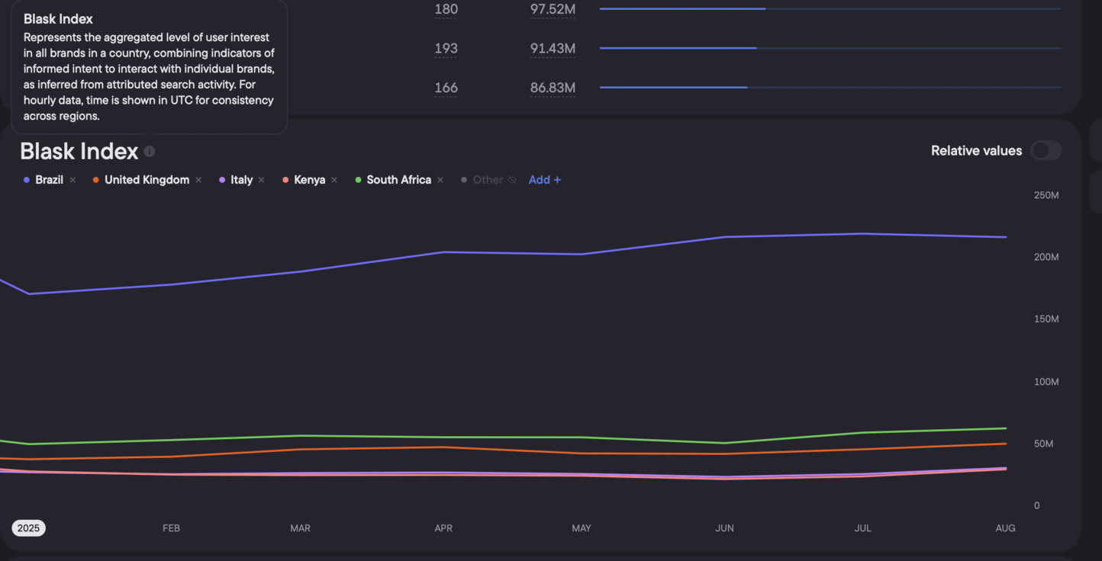Remove Brazil from the chart legend
Screen dimensions: 1102x561
(x=73, y=180)
